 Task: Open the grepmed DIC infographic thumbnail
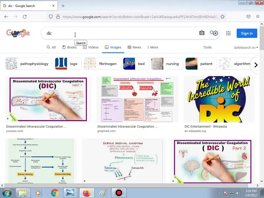point(137,99)
